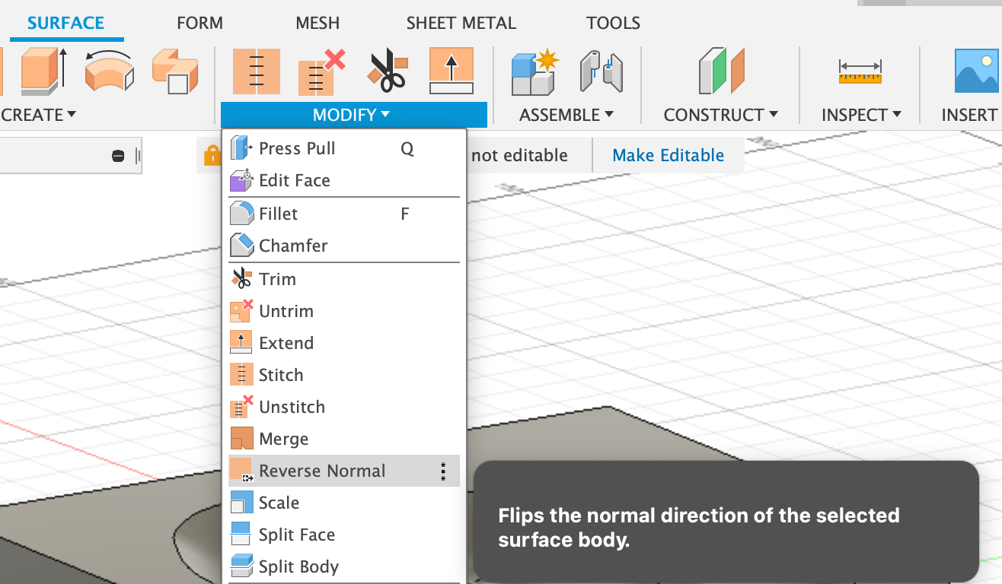Expand Reverse Normal submenu options
The width and height of the screenshot is (1002, 584).
tap(443, 470)
